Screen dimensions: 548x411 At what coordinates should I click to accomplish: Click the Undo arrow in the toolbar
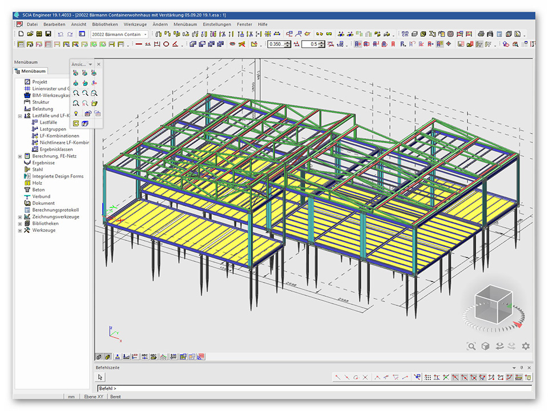tap(61, 34)
